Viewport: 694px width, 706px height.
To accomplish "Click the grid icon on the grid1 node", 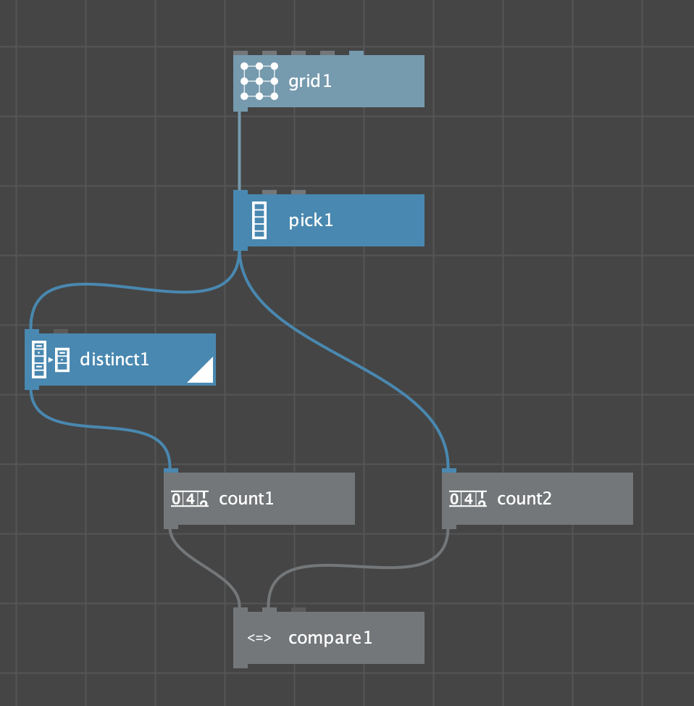I will 259,81.
